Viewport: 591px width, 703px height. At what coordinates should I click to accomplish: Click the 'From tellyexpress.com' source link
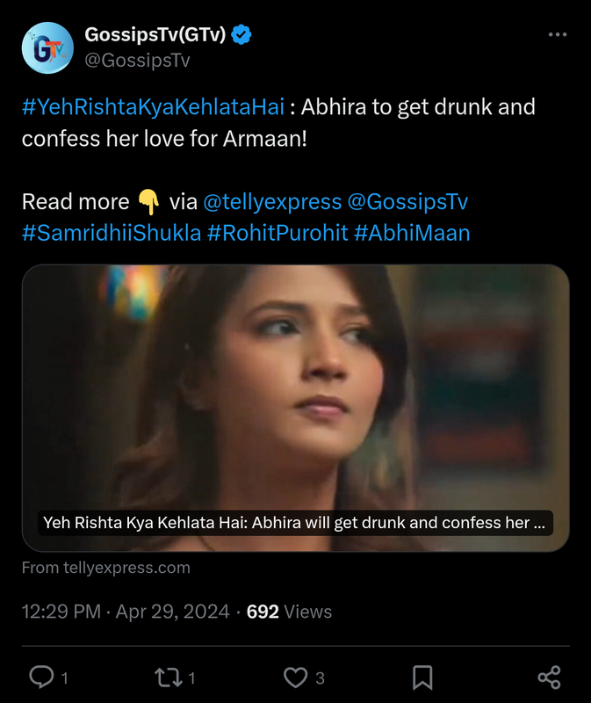[x=105, y=568]
